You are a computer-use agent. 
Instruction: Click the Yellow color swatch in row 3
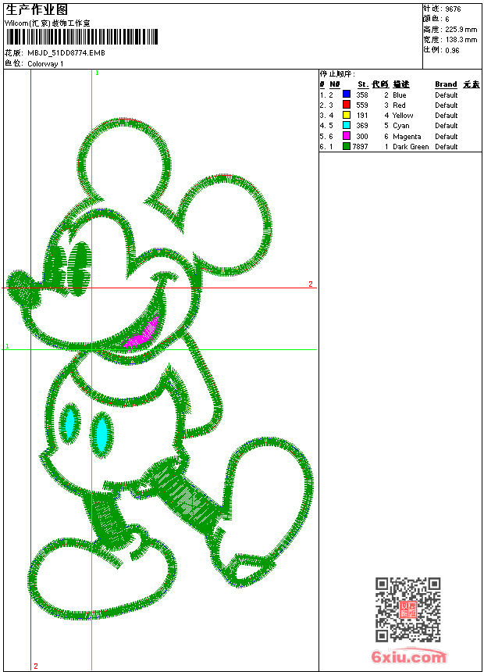(347, 115)
